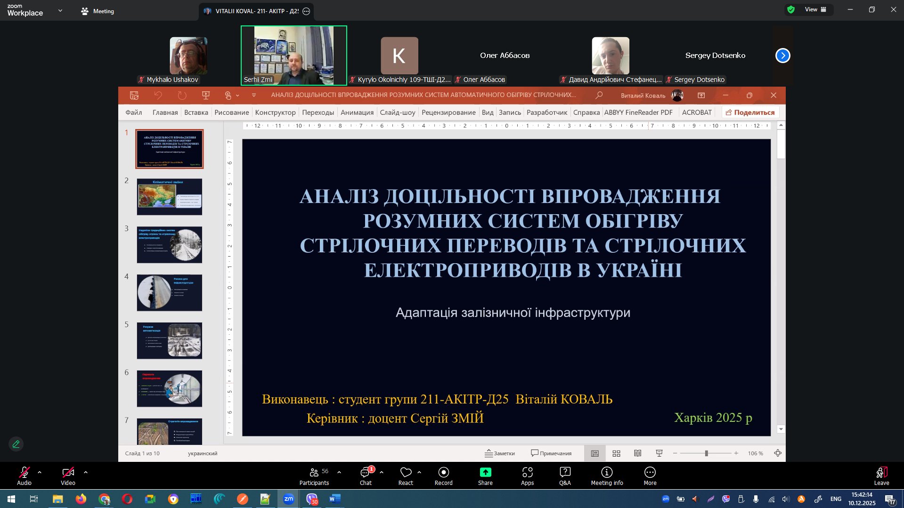
Task: Leave the meeting
Action: pyautogui.click(x=881, y=476)
